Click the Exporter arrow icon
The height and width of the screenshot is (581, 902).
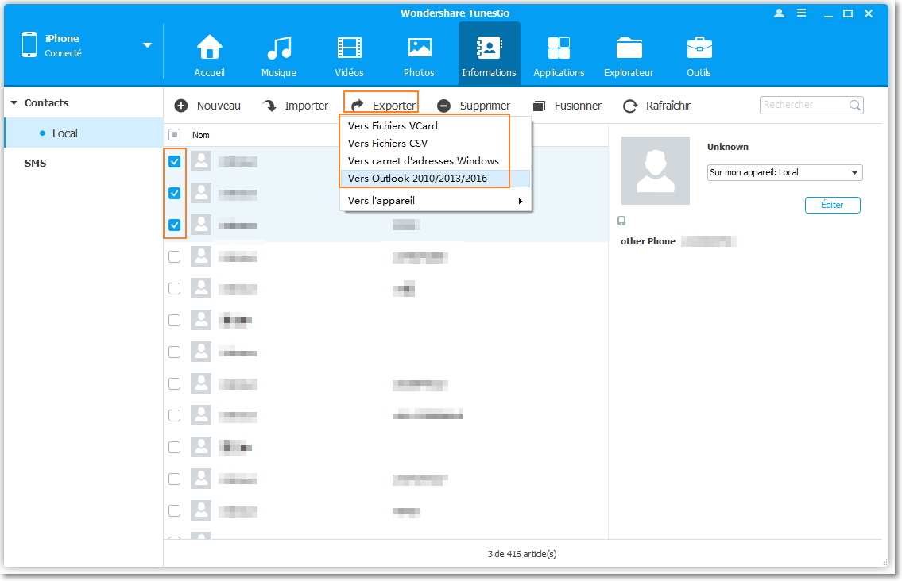pyautogui.click(x=358, y=105)
